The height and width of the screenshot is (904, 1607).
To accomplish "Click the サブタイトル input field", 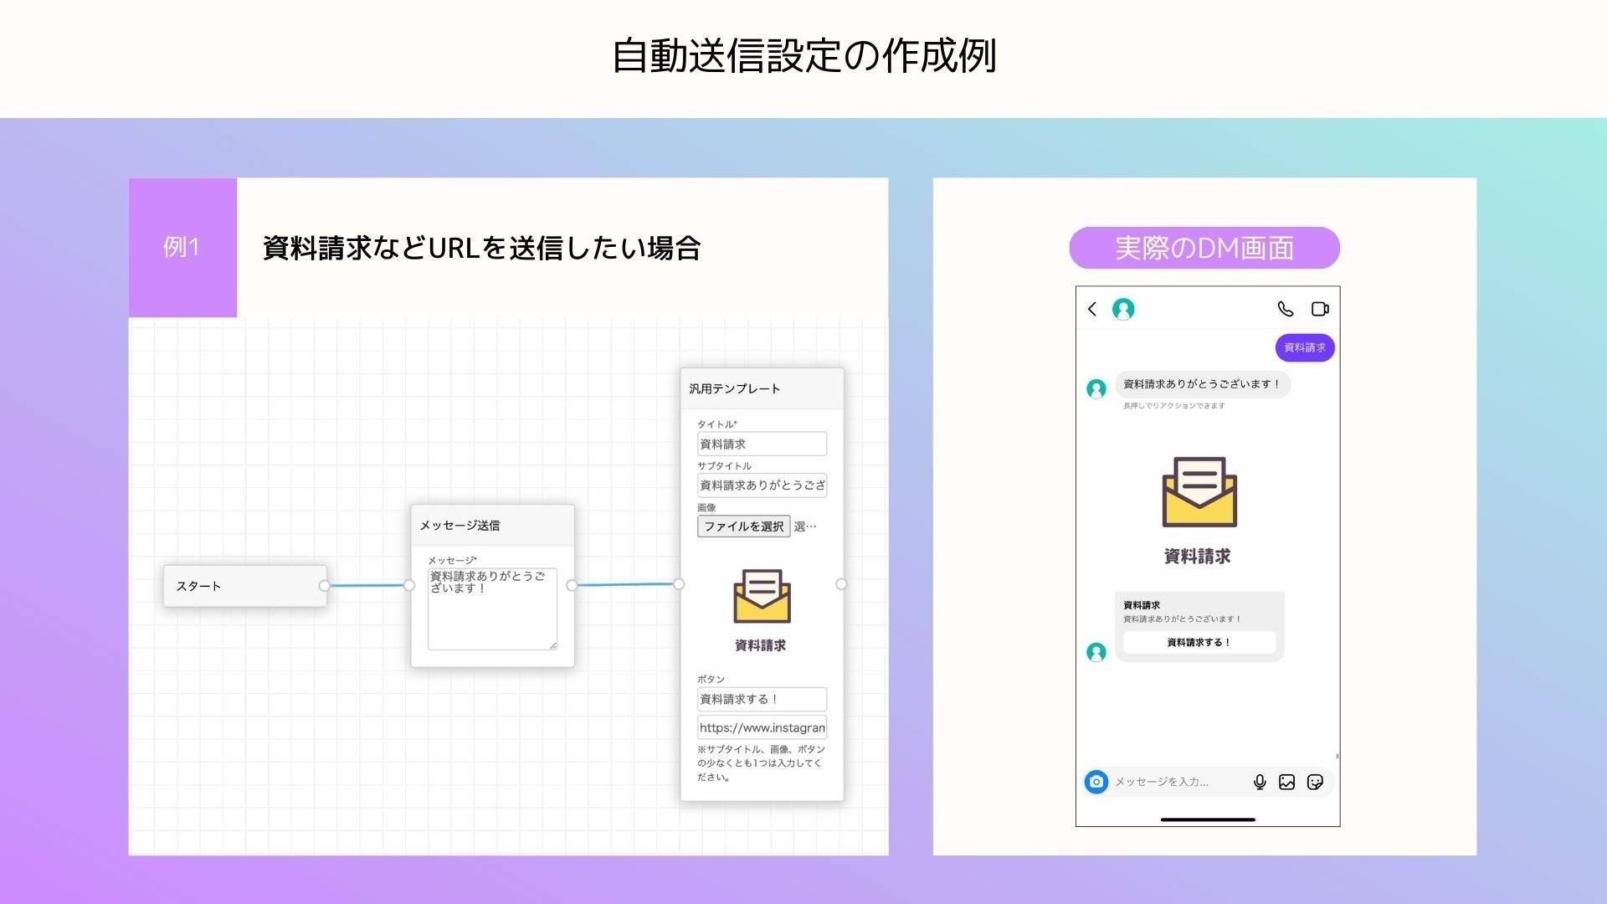I will coord(762,485).
